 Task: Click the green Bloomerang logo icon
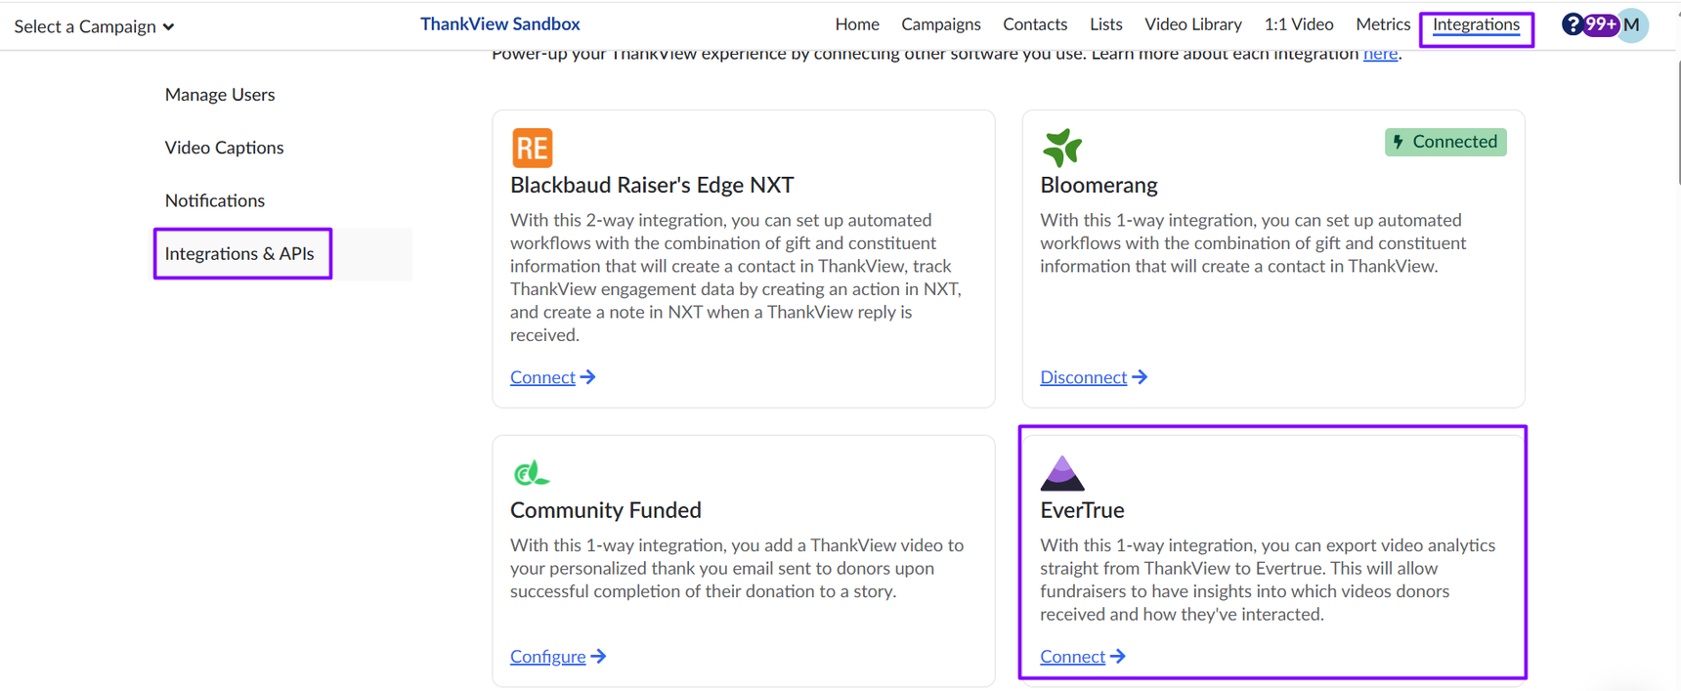pyautogui.click(x=1062, y=148)
